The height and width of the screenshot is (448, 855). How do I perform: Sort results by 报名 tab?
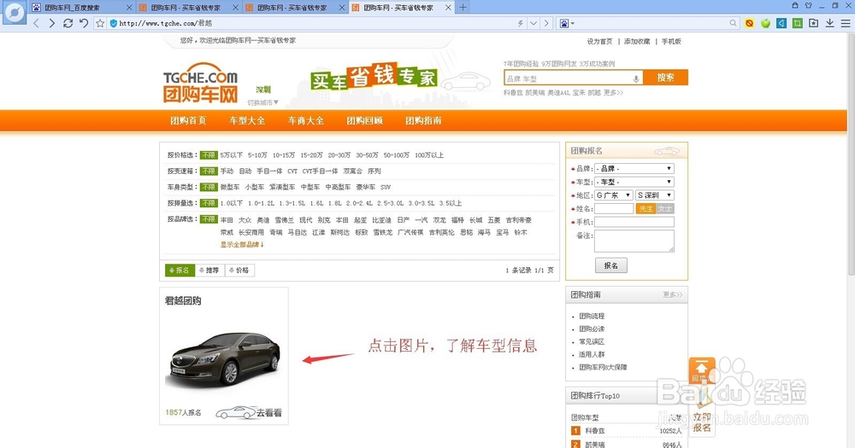180,270
